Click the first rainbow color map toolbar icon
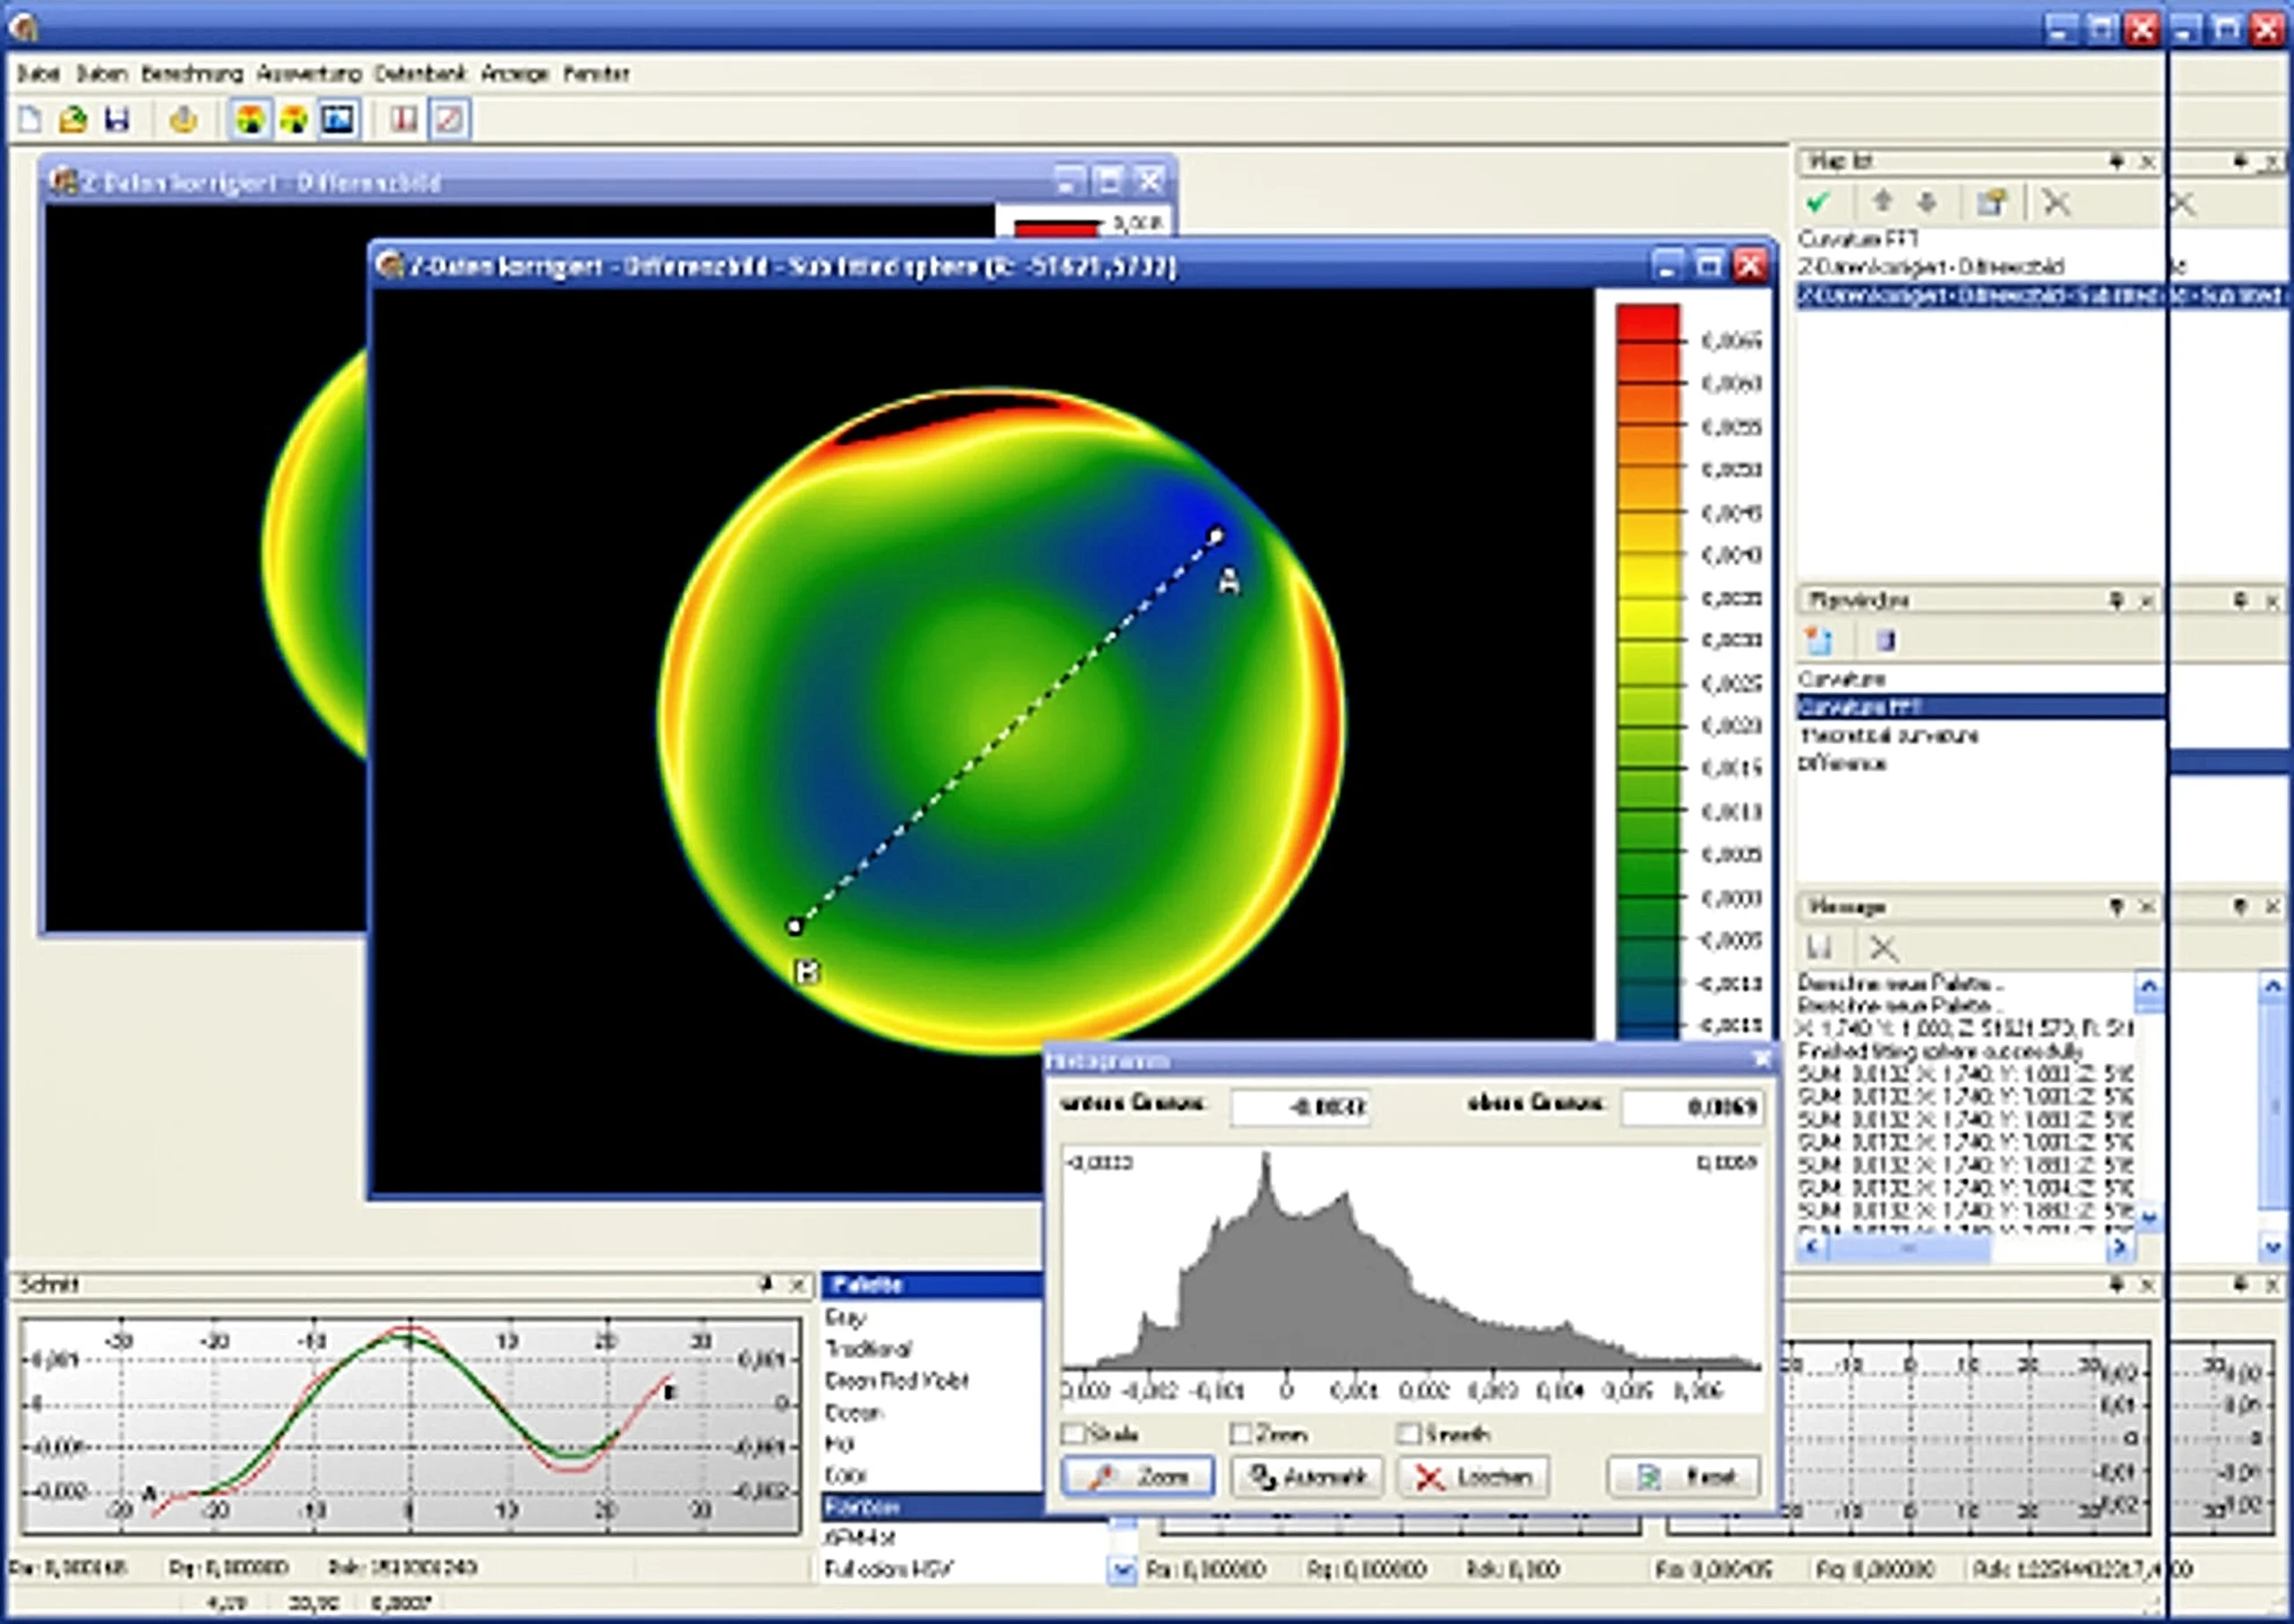 [250, 120]
